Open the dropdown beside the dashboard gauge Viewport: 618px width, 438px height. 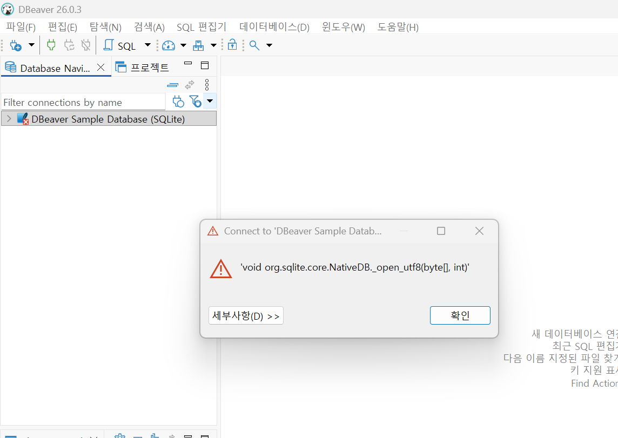coord(183,45)
